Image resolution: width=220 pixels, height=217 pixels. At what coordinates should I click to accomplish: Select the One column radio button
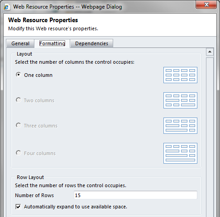click(x=19, y=75)
